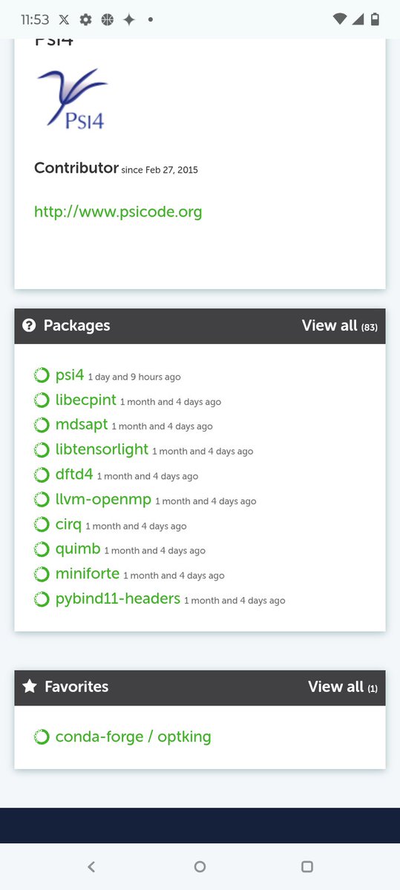The height and width of the screenshot is (890, 400).
Task: Tap the Android back navigation arrow
Action: [x=91, y=866]
